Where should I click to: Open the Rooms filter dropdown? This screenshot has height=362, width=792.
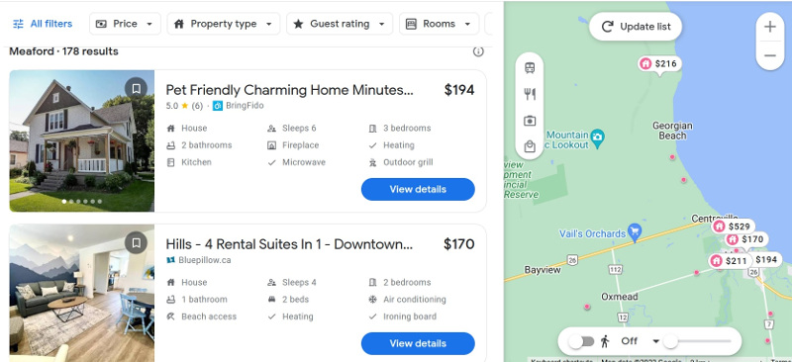tap(439, 24)
